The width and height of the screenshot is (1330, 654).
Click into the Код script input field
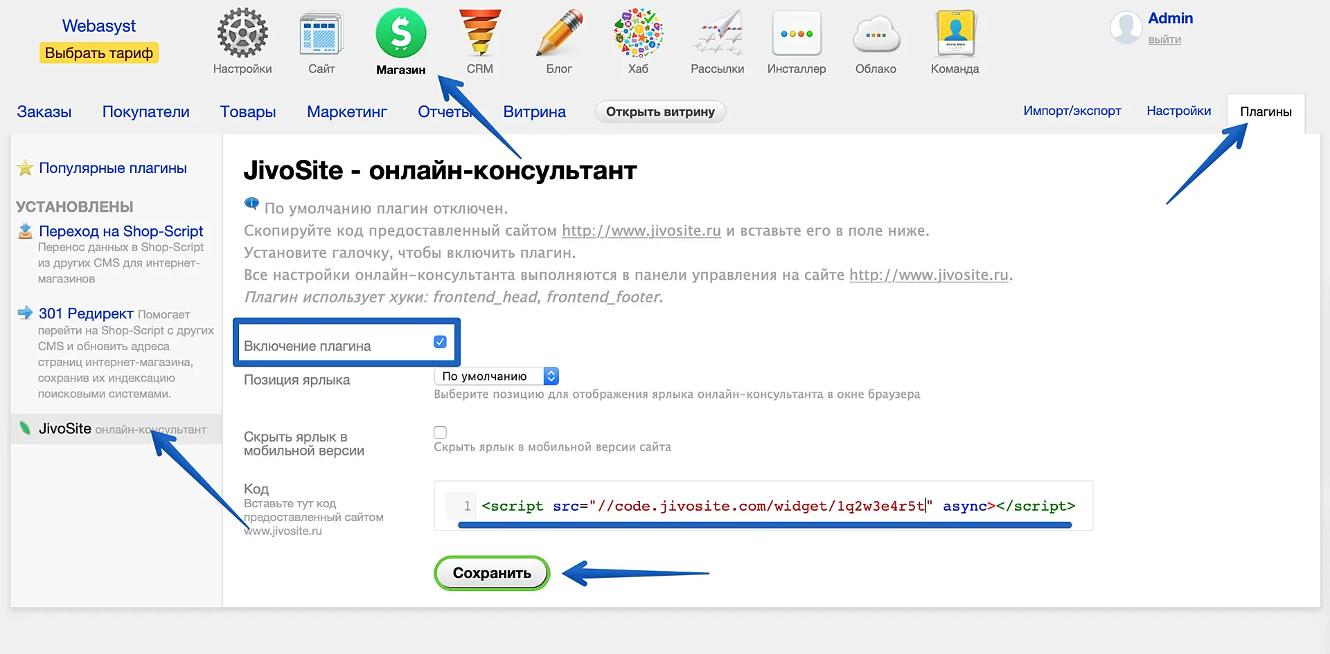(763, 506)
